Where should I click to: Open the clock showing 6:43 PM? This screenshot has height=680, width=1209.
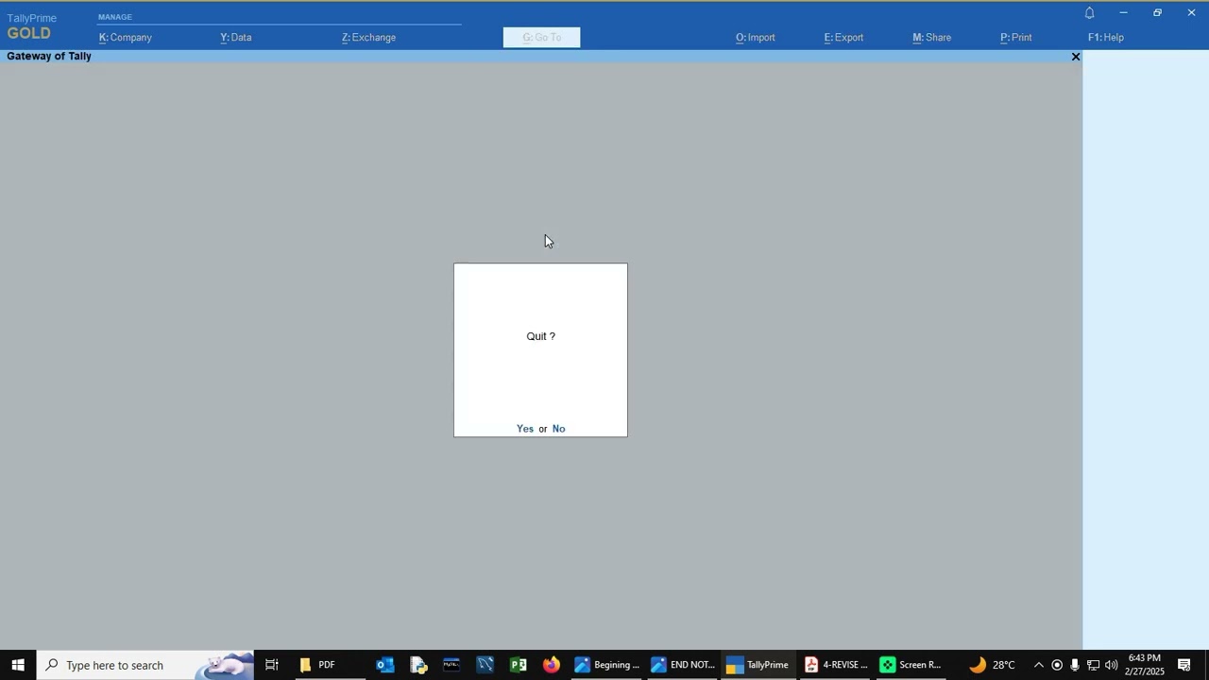pos(1144,665)
